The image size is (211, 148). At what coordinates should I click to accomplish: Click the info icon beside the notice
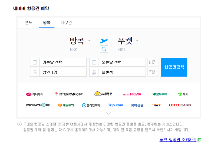point(19,124)
